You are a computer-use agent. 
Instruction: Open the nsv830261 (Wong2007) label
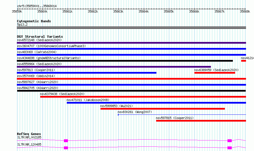(x=135, y=112)
